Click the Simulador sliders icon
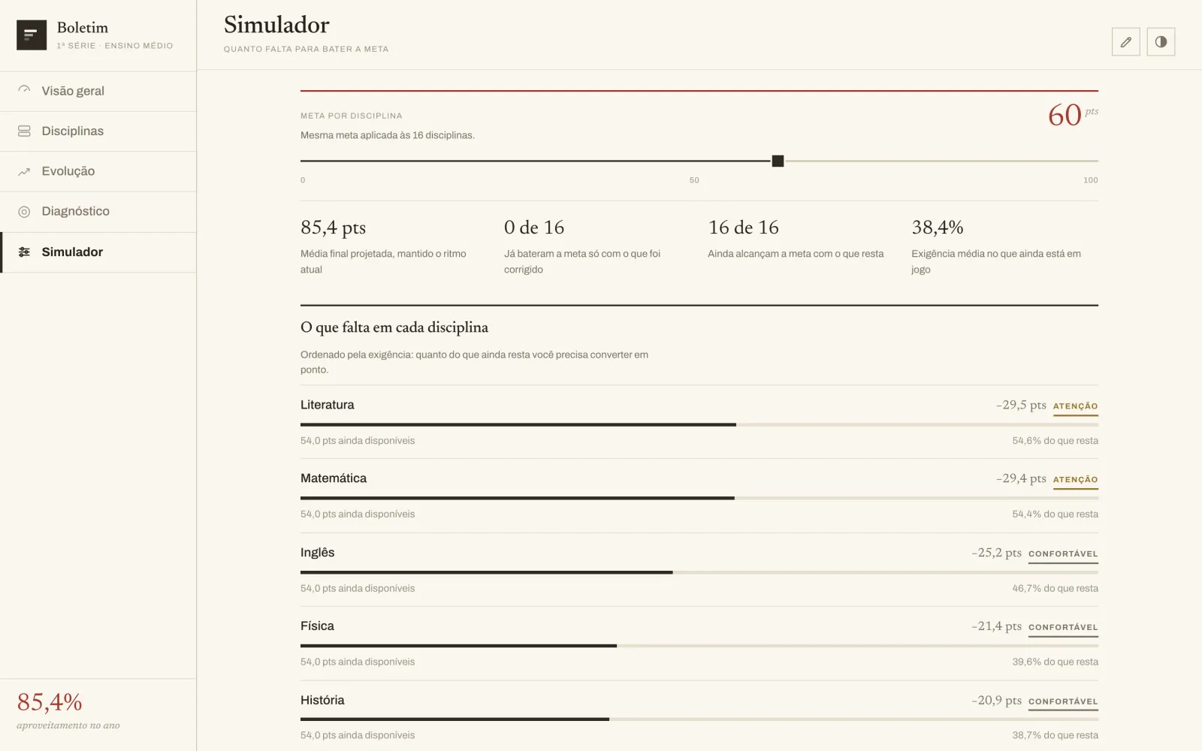Viewport: 1202px width, 751px height. coord(24,252)
